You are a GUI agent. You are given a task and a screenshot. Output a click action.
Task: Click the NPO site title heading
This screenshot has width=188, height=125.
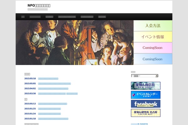click(39, 6)
